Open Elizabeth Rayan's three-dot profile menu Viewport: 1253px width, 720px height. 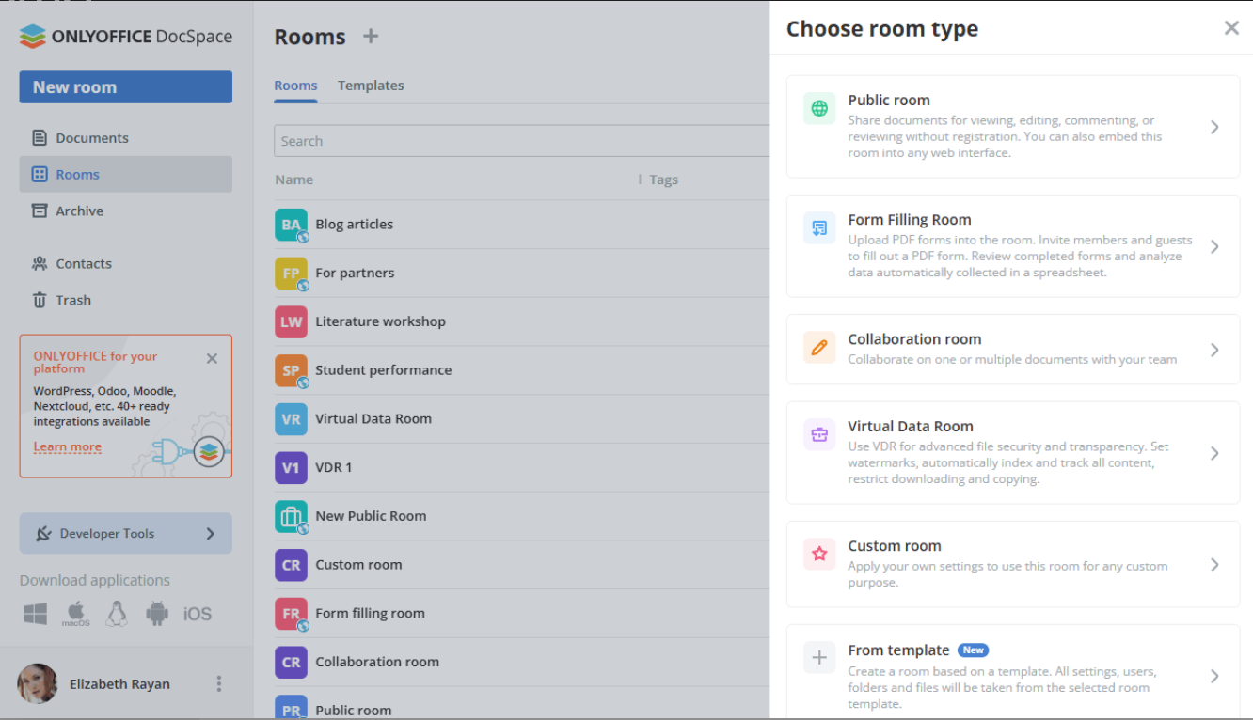(x=219, y=684)
